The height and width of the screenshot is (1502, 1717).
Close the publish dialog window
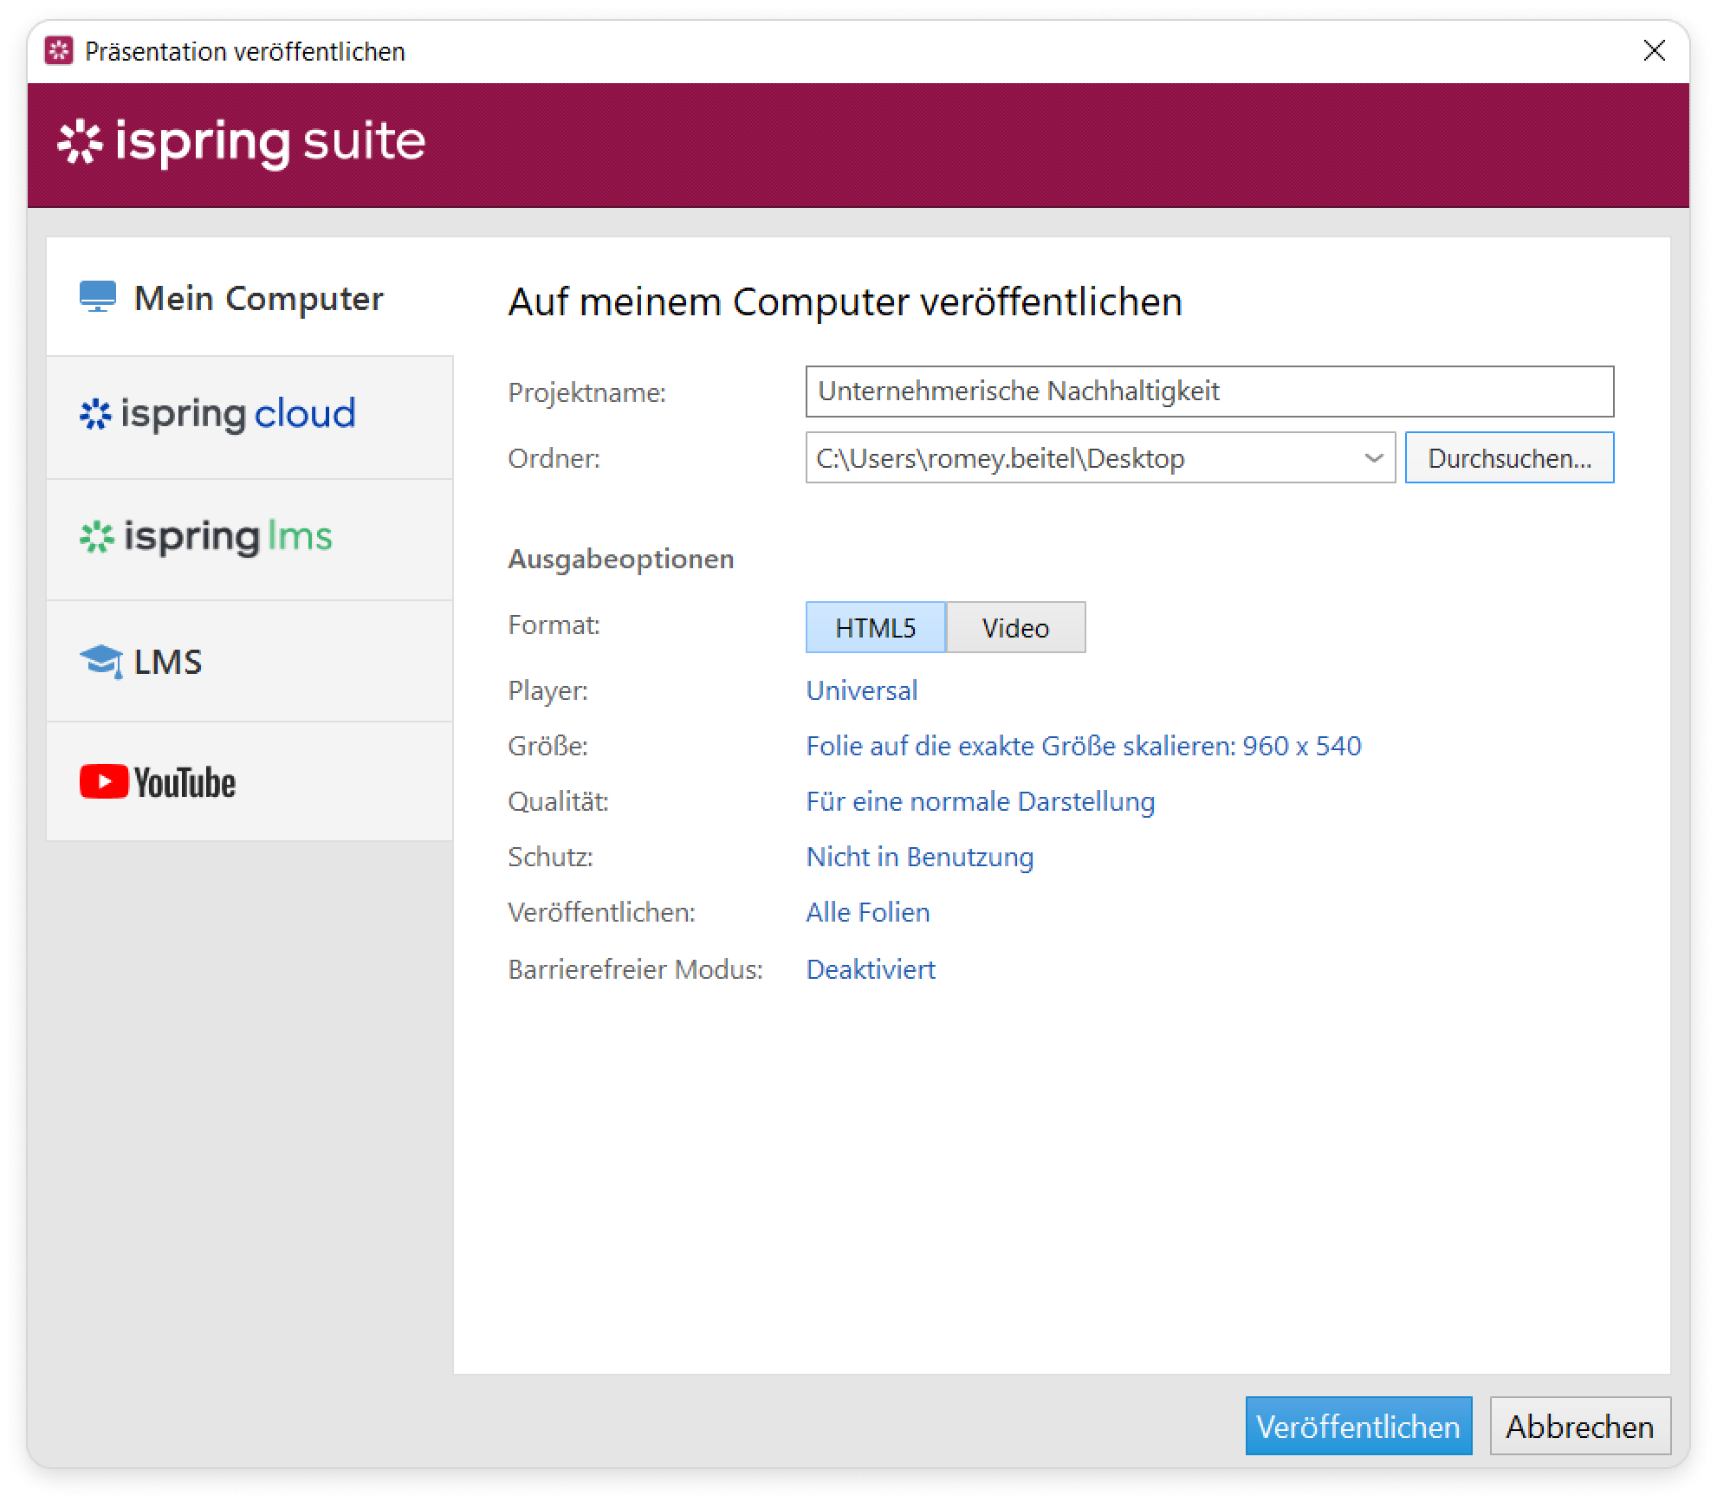pos(1654,51)
